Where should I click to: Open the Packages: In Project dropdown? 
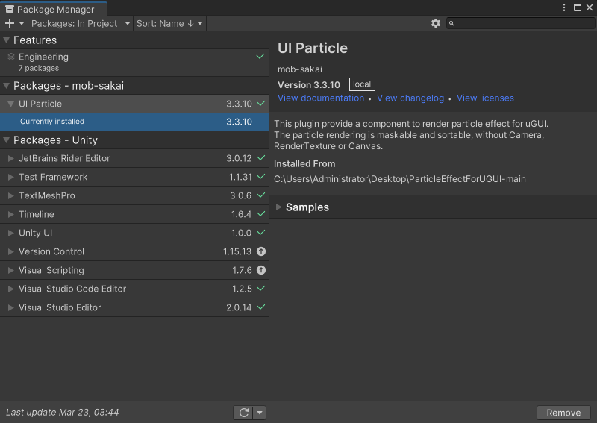[x=81, y=23]
